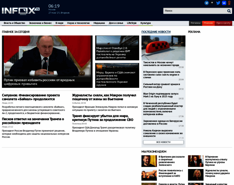Viewport: 234px width, 185px height.
Task: Click the Все новости button
Action: tap(163, 142)
